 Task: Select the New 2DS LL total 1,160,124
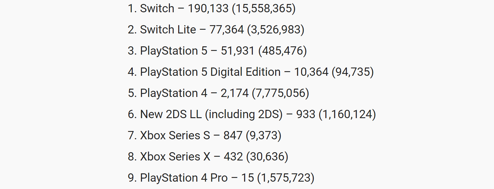(x=347, y=114)
